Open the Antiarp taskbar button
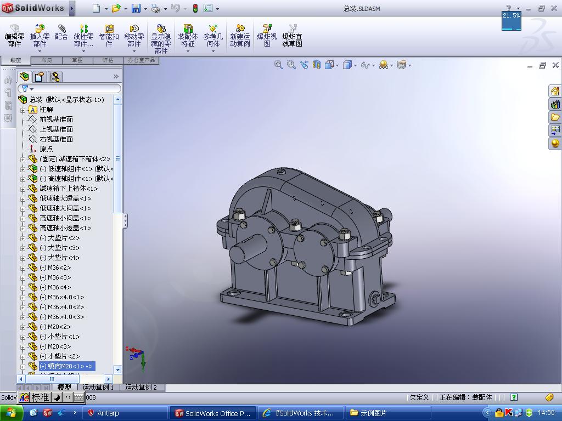This screenshot has width=562, height=421. tap(125, 413)
